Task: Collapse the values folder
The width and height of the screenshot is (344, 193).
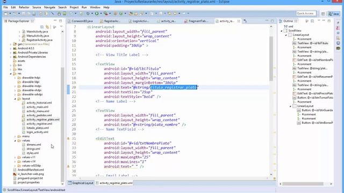Action: (15, 140)
